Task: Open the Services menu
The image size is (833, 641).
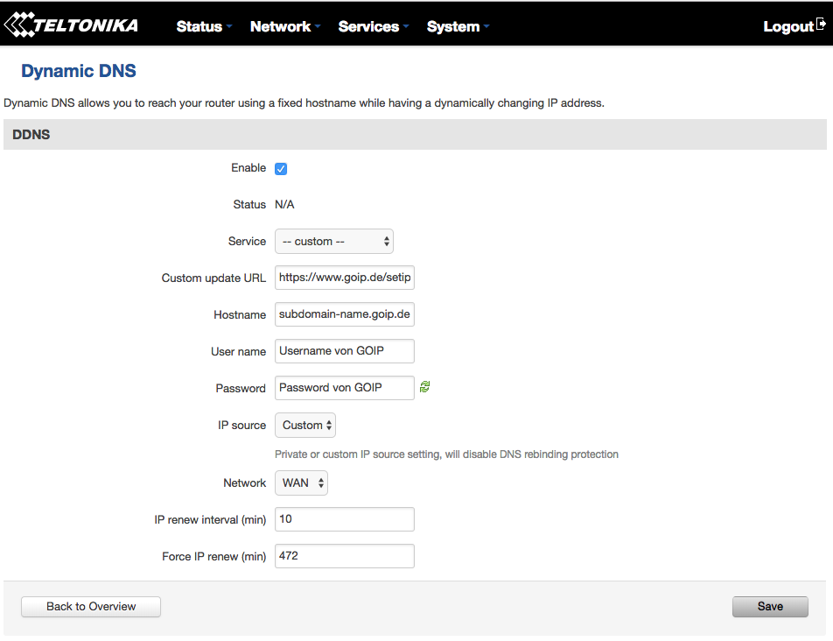Action: click(x=374, y=26)
